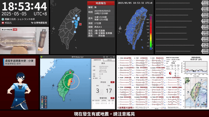The height and width of the screenshot is (117, 209).
Task: Click the red X epicenter on report map
Action: coord(80,24)
